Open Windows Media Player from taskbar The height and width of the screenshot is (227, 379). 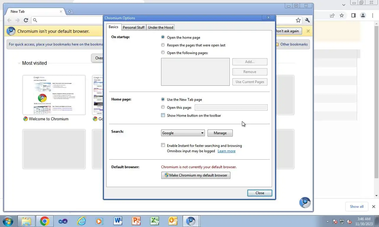coord(99,221)
